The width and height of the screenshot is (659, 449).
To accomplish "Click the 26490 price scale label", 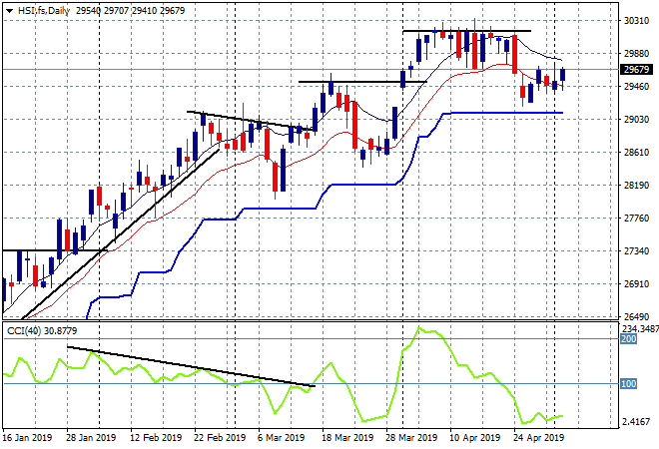I will (636, 316).
